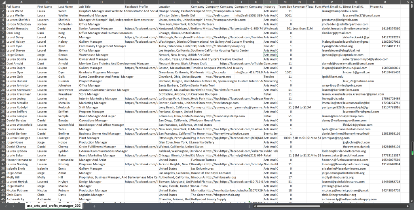This screenshot has height=210, width=414.
Task: Click the 'Logistics Manager' job title cell
Action: (101, 195)
